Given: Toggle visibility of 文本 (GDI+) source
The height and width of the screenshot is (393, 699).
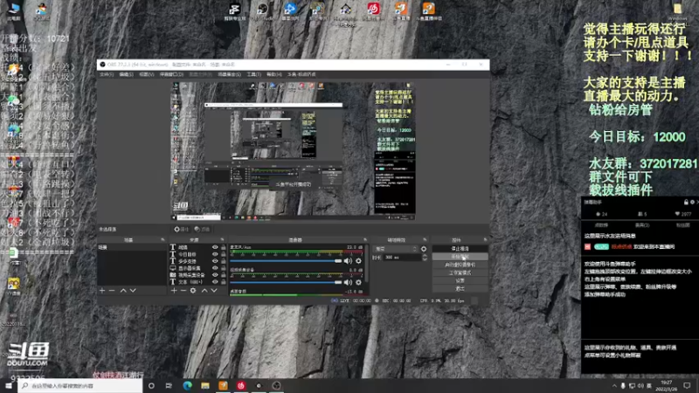Looking at the screenshot, I should pyautogui.click(x=215, y=282).
